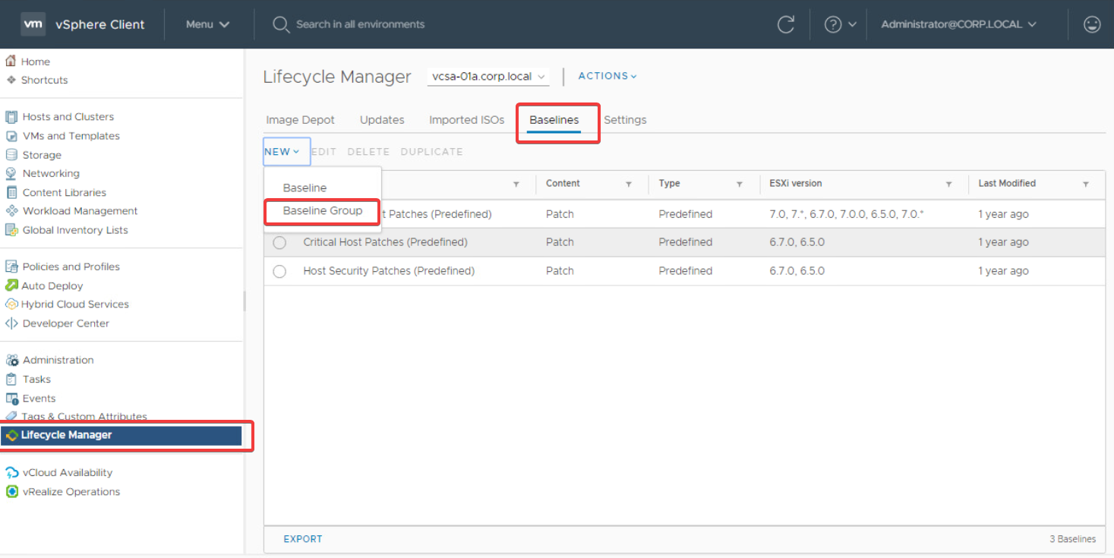Click the EDIT button
The height and width of the screenshot is (558, 1114).
coord(323,152)
